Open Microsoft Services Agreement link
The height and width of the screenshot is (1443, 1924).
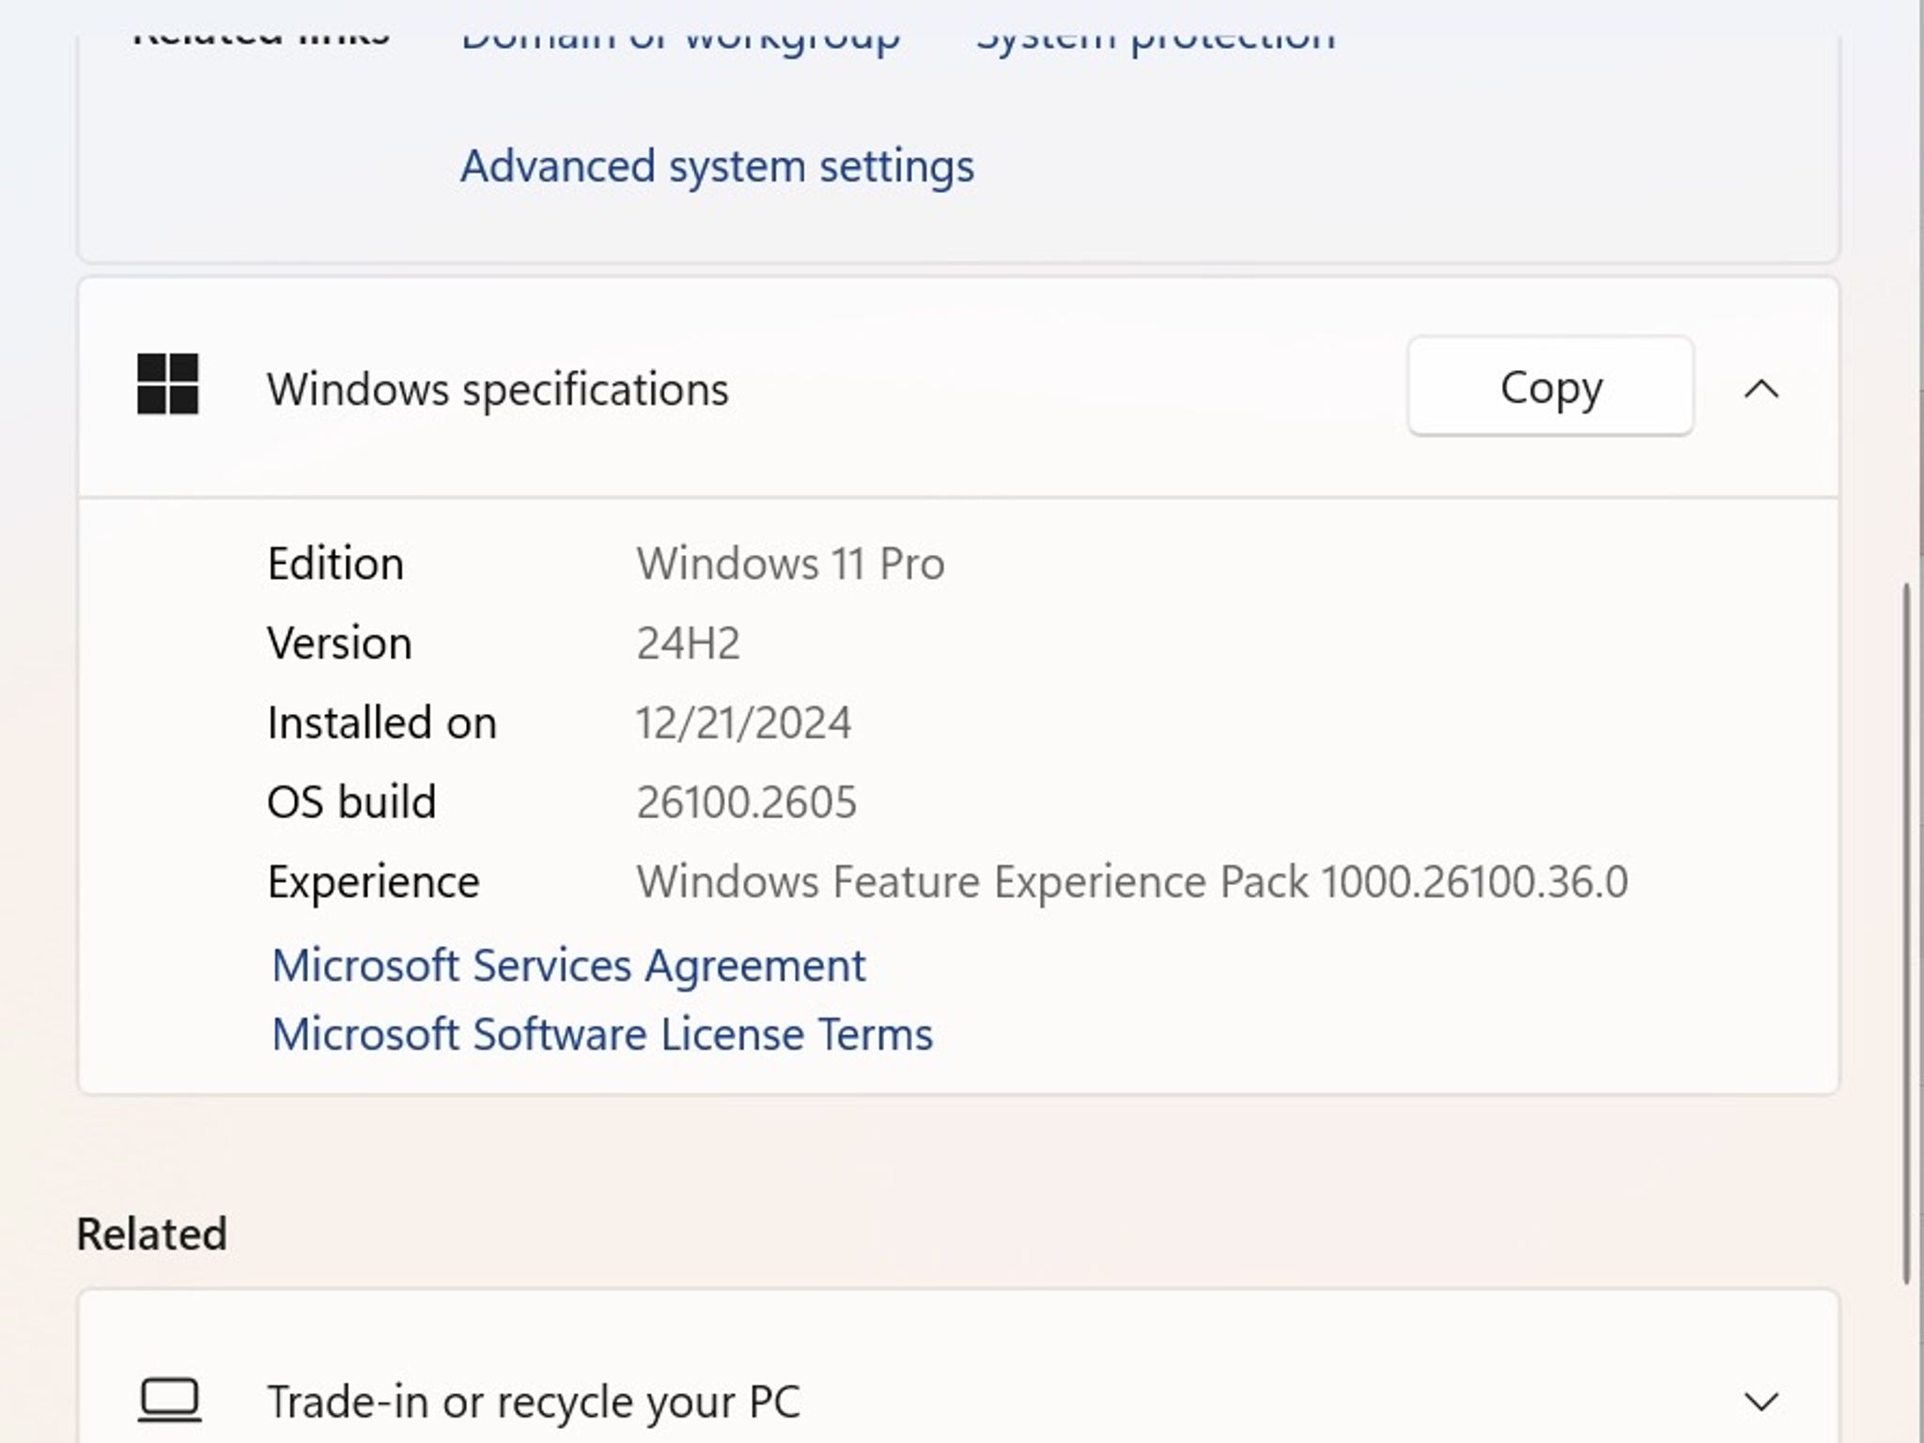[x=568, y=966]
